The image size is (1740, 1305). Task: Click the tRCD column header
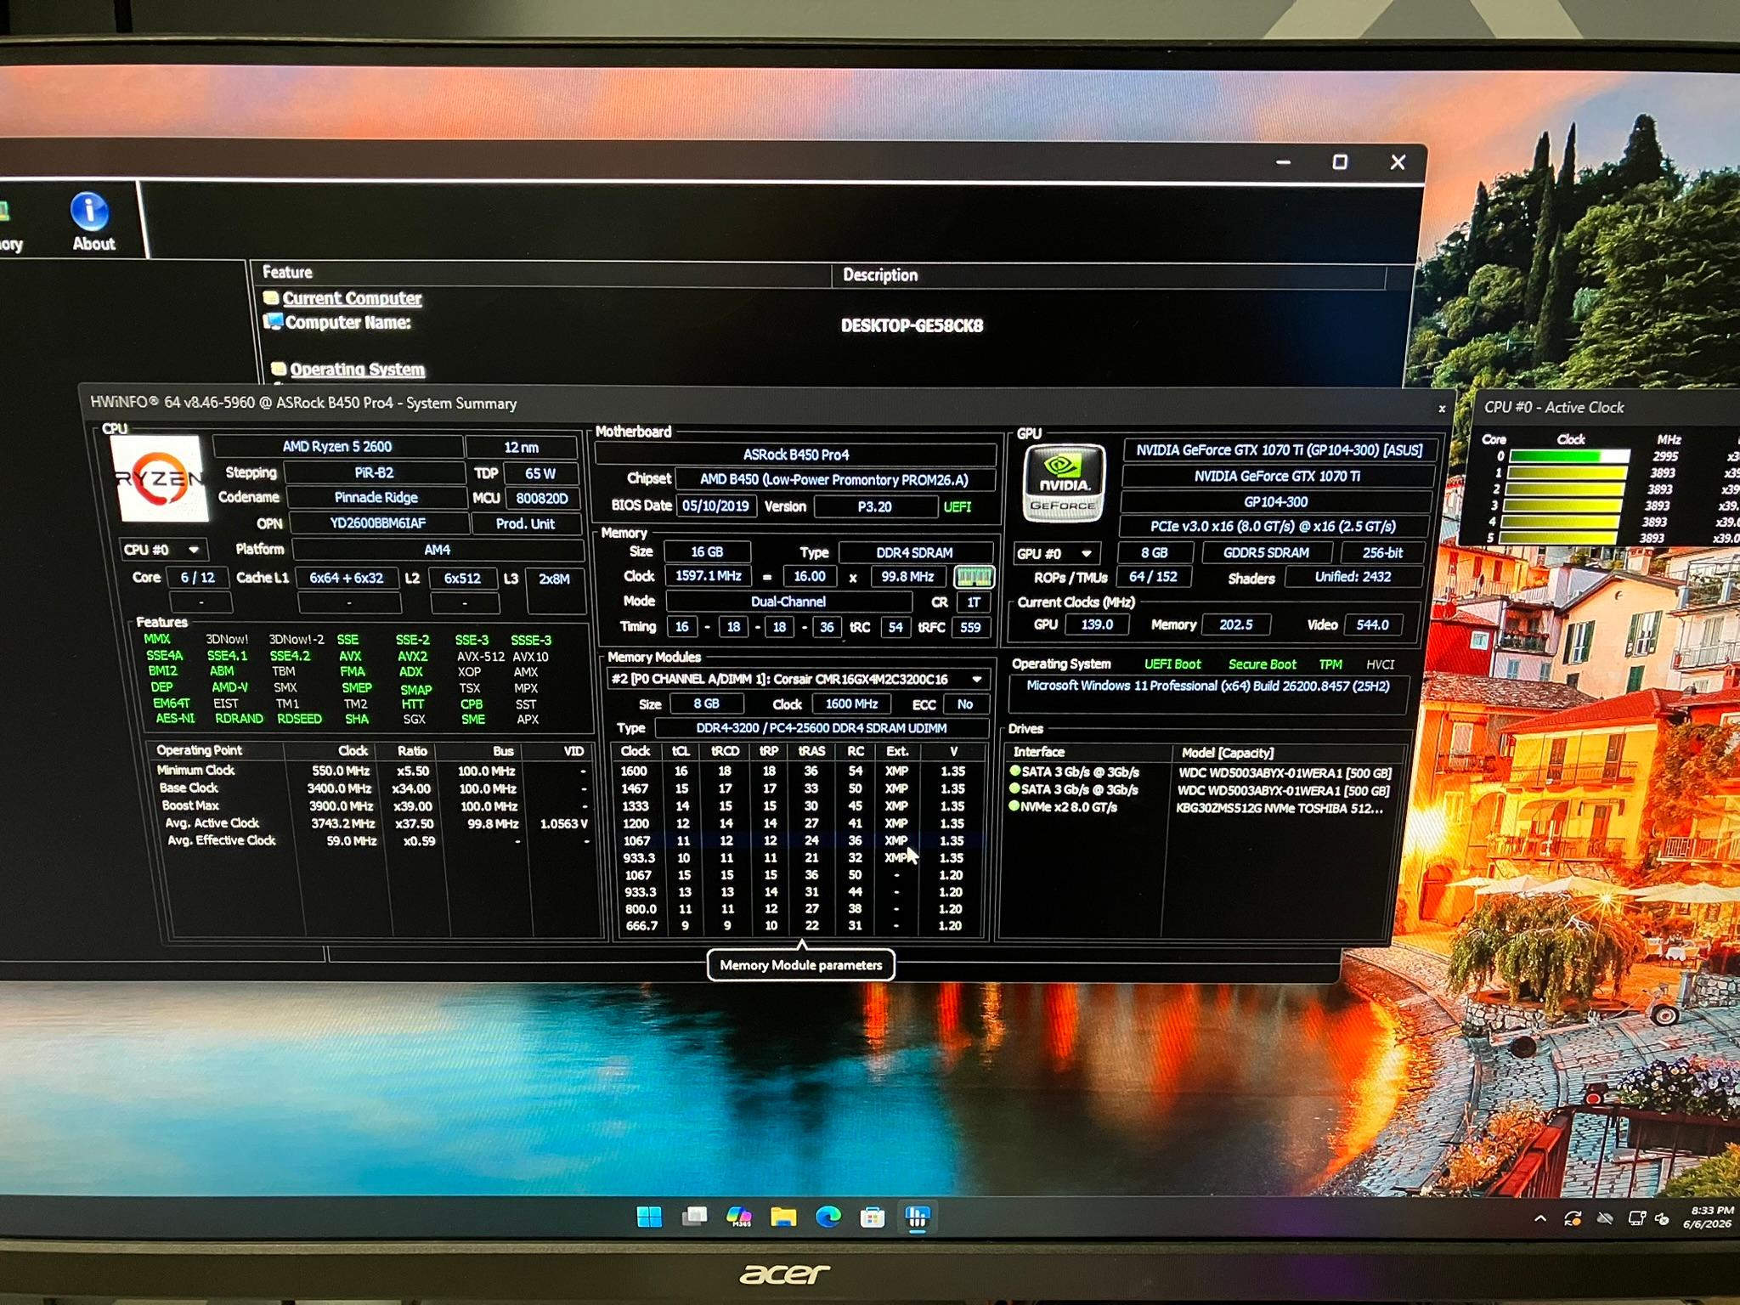click(725, 752)
